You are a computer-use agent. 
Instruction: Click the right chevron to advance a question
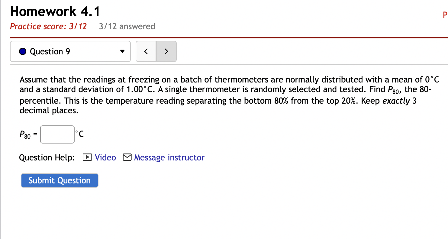point(166,51)
